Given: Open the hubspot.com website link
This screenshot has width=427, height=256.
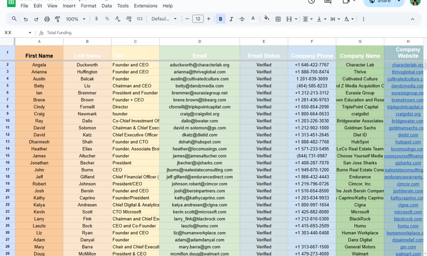Looking at the screenshot, I should pyautogui.click(x=408, y=142).
